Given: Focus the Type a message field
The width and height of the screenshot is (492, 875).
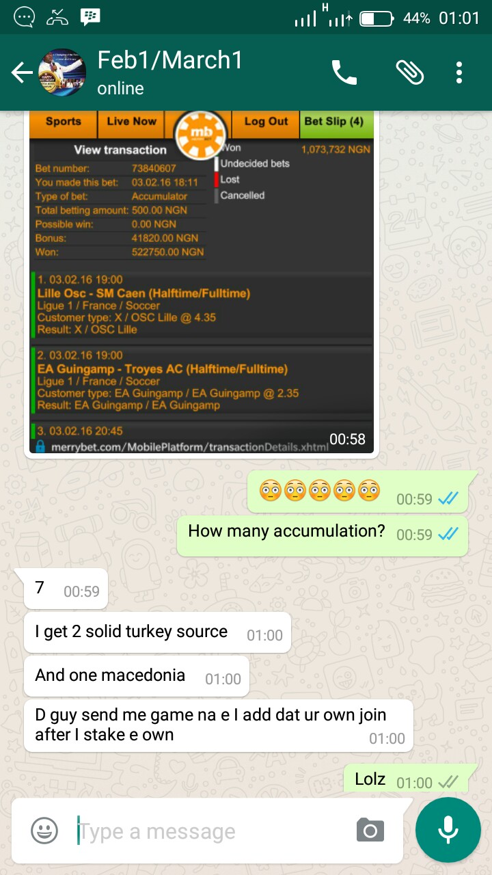Looking at the screenshot, I should pos(212,831).
